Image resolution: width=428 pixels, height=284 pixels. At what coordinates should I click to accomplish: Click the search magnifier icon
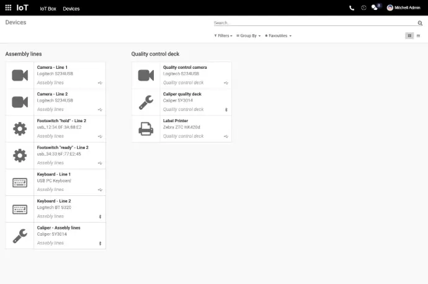click(x=420, y=23)
